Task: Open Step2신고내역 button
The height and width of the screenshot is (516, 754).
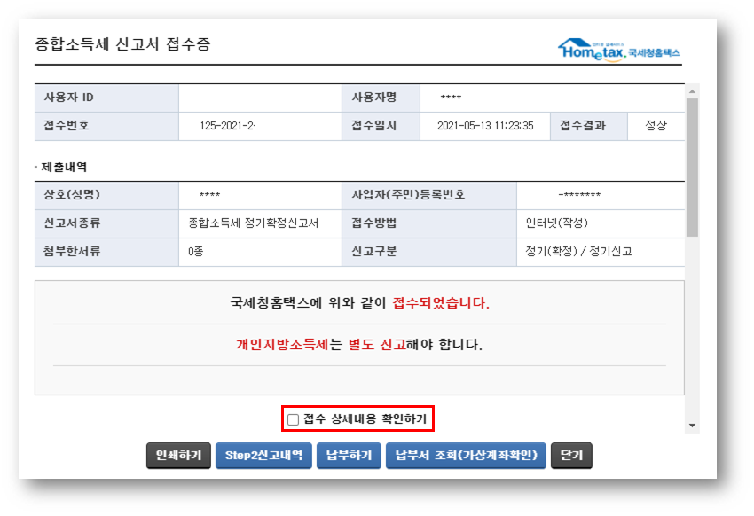Action: coord(263,456)
